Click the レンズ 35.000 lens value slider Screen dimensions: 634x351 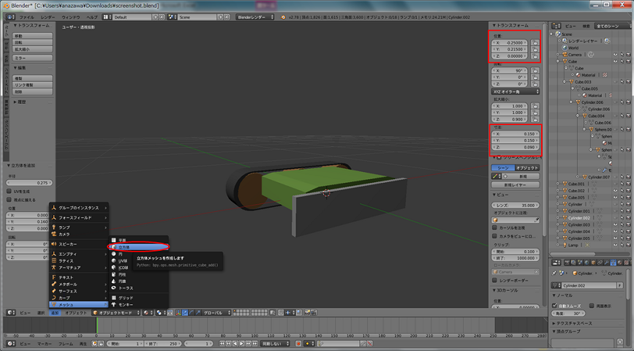(515, 205)
